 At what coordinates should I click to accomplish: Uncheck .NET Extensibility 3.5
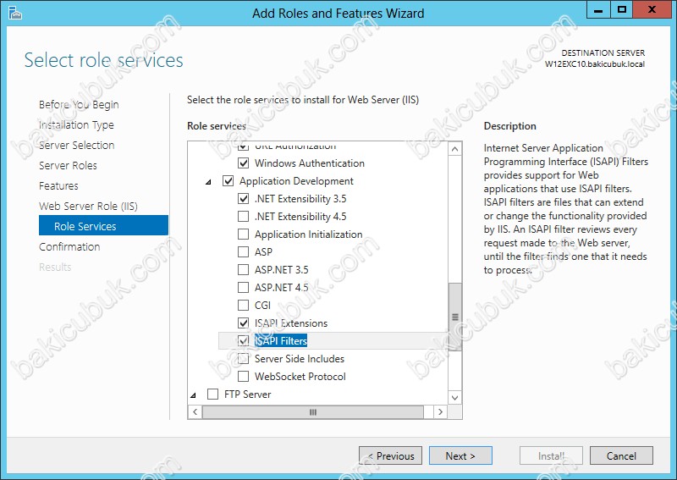pyautogui.click(x=244, y=199)
